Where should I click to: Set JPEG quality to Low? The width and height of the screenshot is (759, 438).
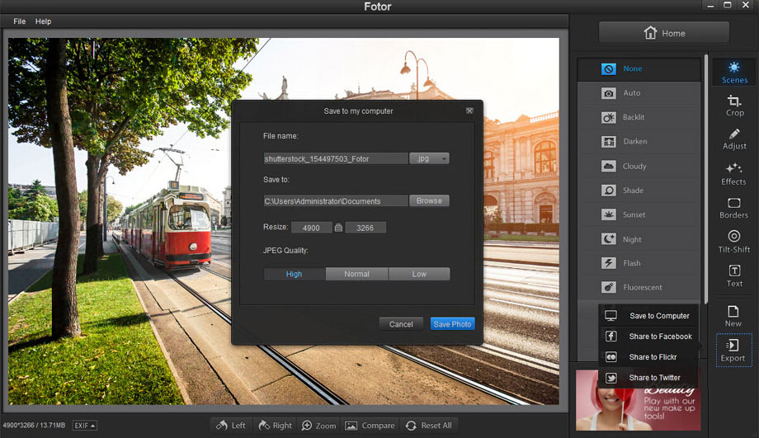419,274
